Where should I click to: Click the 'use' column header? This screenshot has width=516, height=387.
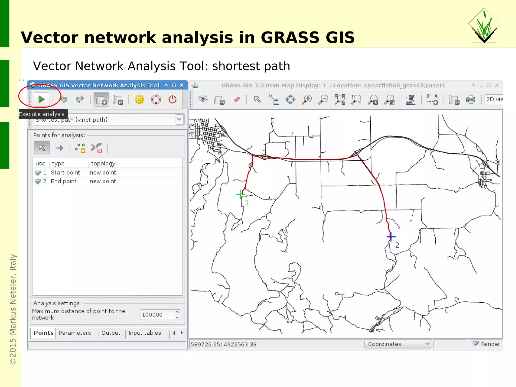click(x=40, y=163)
